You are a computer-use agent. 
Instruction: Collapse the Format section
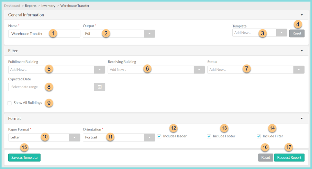(x=302, y=119)
